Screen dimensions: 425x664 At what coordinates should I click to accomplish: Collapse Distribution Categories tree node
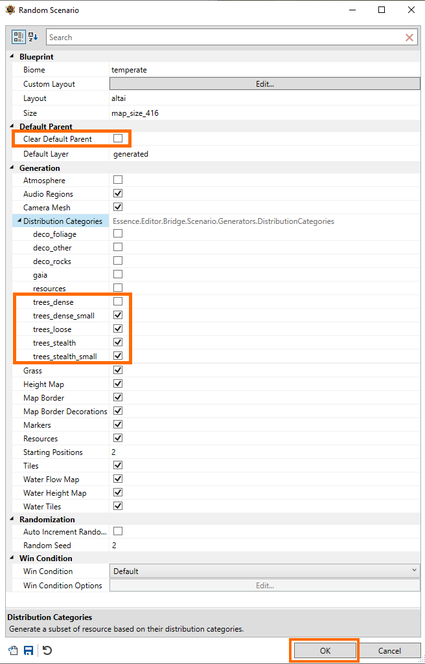19,221
